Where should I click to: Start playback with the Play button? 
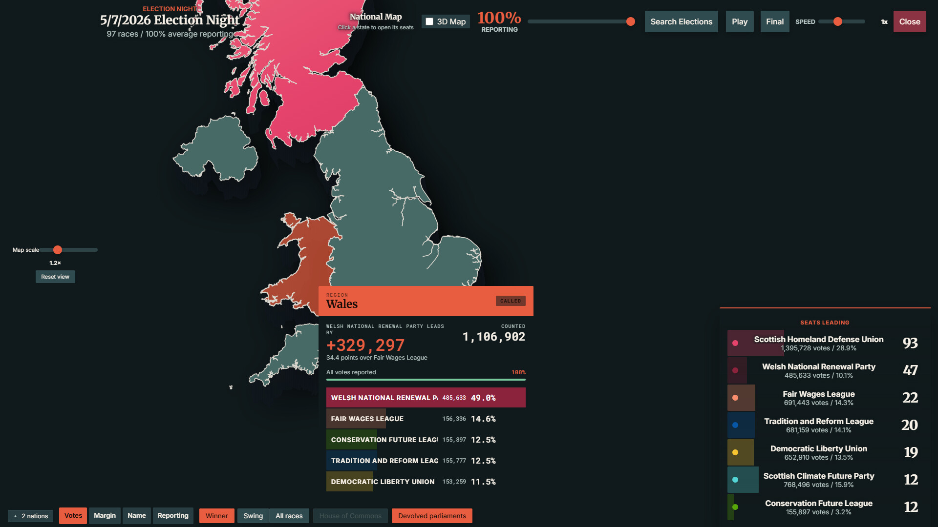(x=740, y=21)
